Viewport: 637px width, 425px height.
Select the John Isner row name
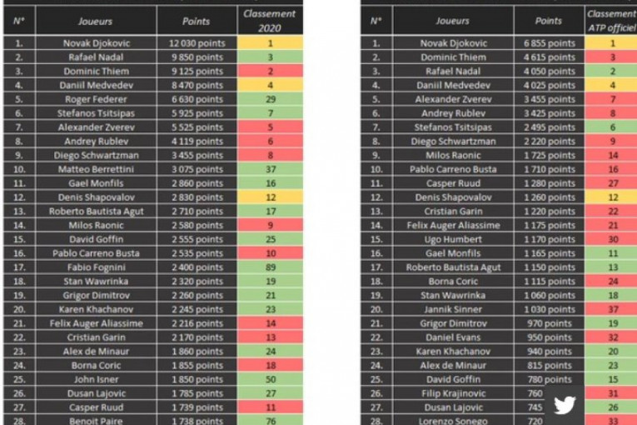coord(95,379)
